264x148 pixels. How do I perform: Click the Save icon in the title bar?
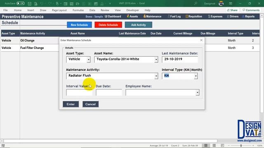point(29,4)
